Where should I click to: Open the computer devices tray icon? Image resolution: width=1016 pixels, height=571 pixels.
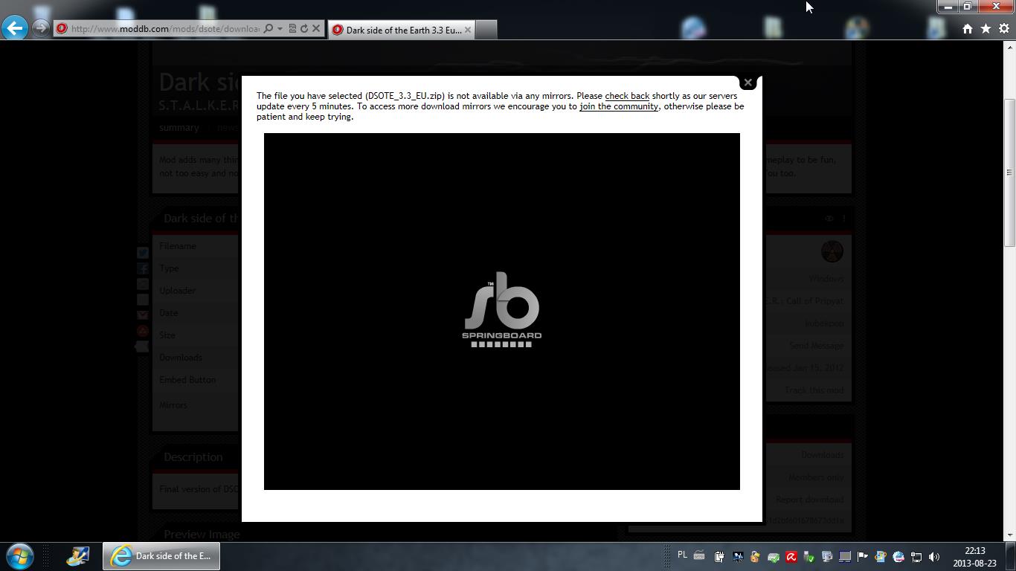(x=826, y=556)
